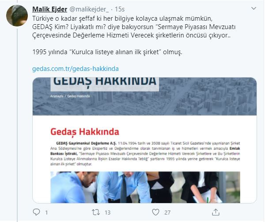This screenshot has height=222, width=265.
Task: Retweet this post using the arrows icon
Action: 96,212
